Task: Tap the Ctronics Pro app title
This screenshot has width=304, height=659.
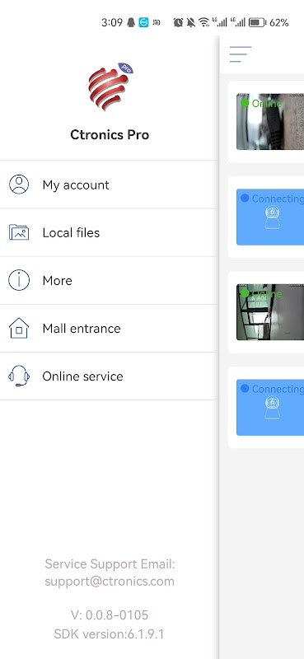Action: click(x=110, y=135)
